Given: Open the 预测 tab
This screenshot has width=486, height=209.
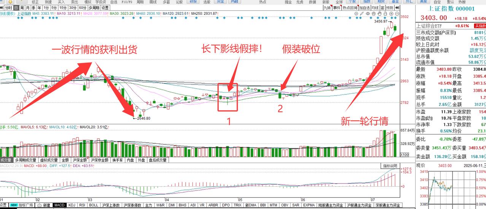Looking at the screenshot, I should pos(390,8).
